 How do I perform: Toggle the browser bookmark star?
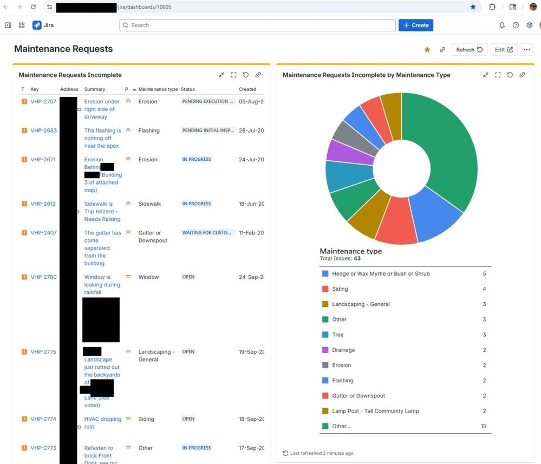click(x=473, y=7)
